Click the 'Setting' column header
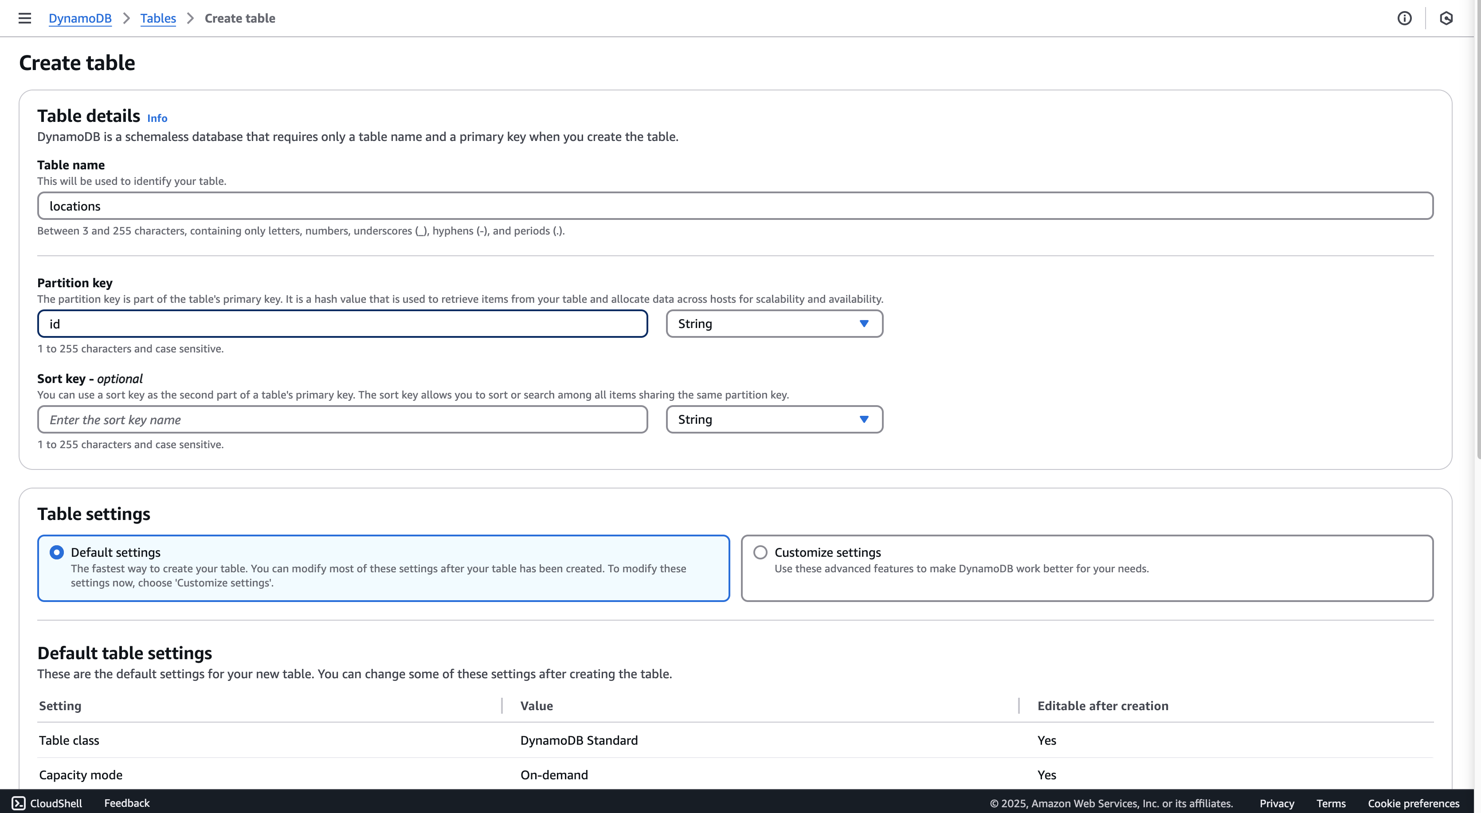 point(60,705)
